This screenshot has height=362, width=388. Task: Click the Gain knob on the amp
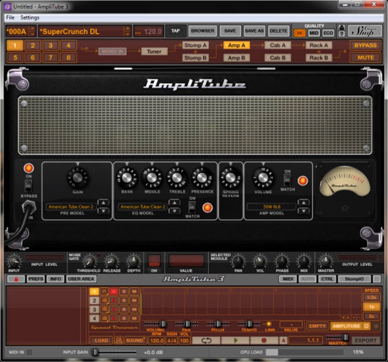pyautogui.click(x=78, y=177)
